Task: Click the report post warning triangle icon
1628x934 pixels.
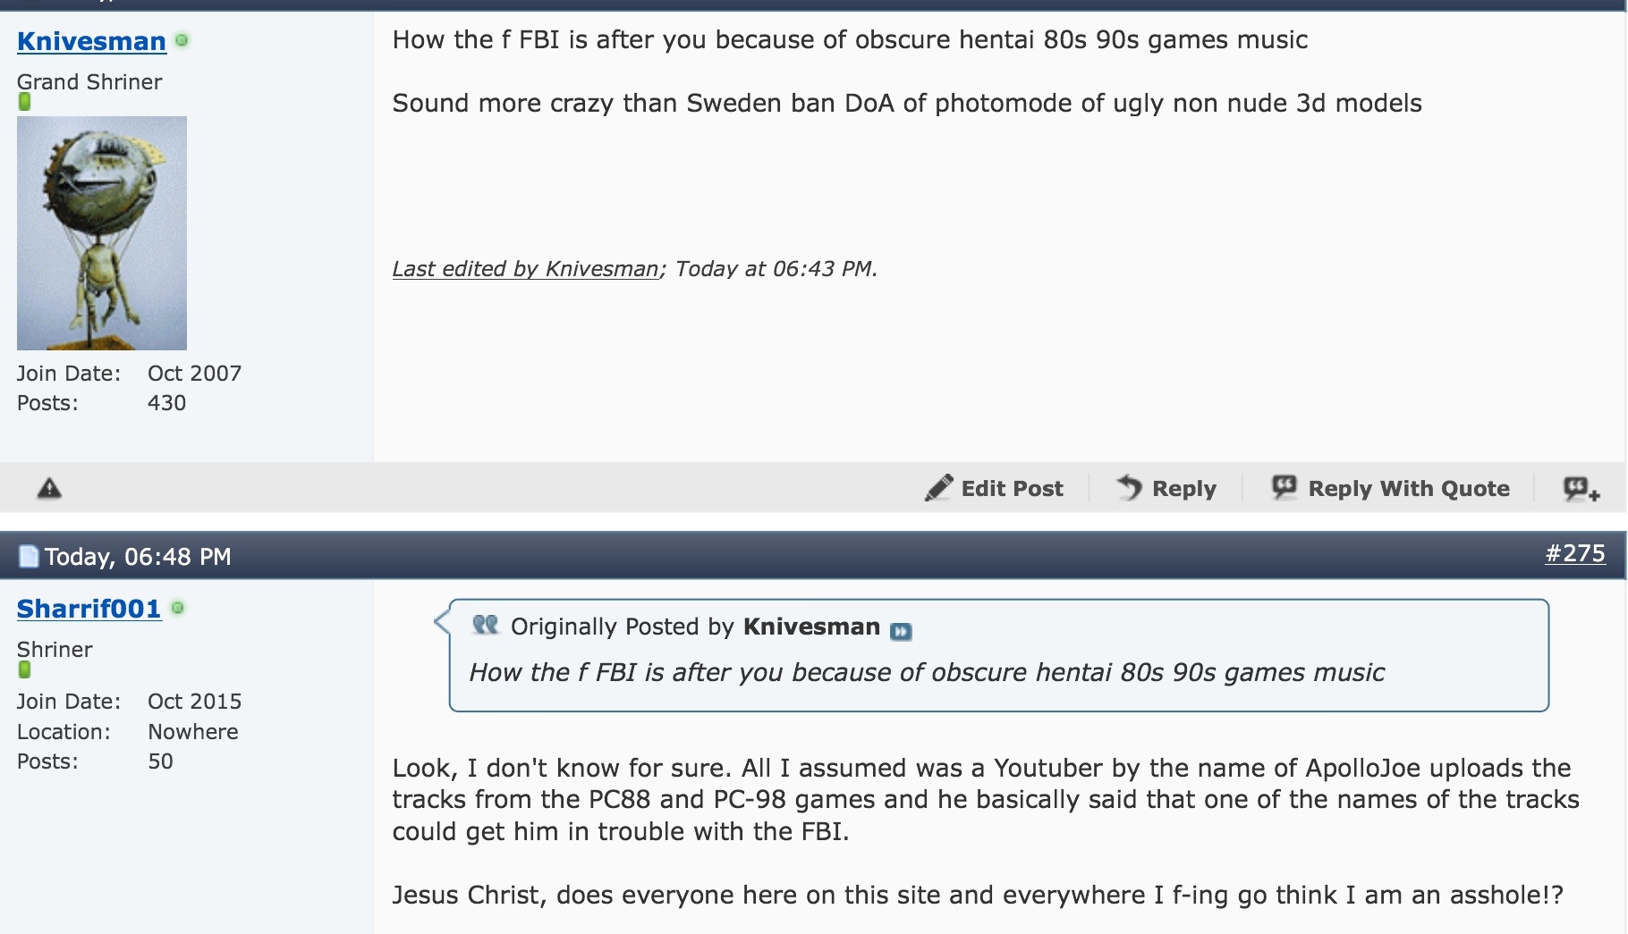Action: [49, 488]
